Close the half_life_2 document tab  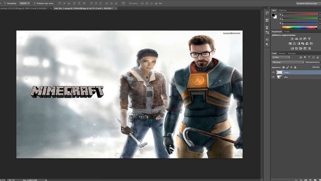pos(116,9)
